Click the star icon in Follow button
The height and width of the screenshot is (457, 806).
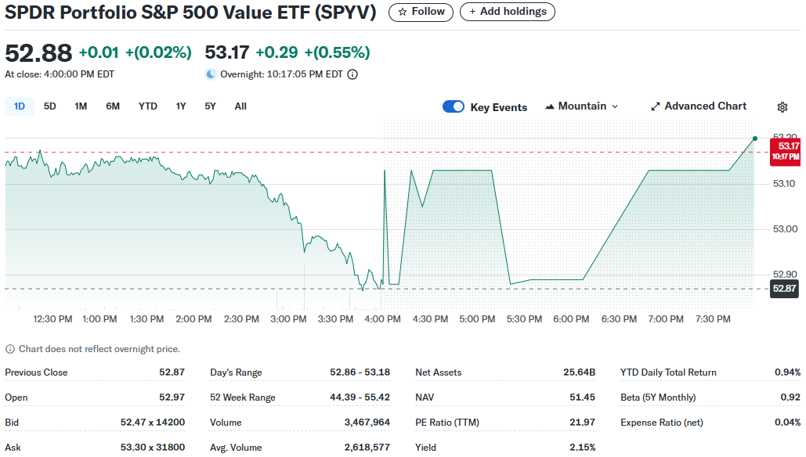pos(403,12)
